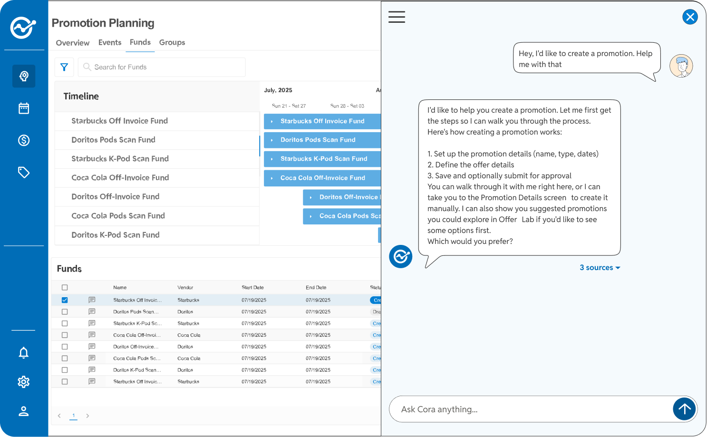Check the Starbucks K-Pod Sc row checkbox

point(65,323)
